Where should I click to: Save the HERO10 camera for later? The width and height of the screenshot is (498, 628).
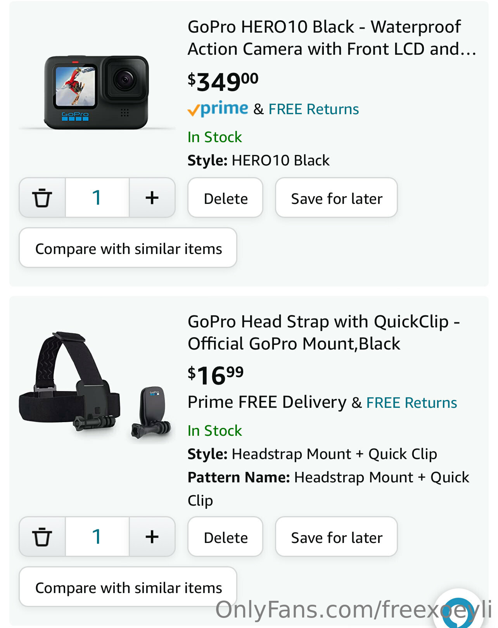(336, 198)
